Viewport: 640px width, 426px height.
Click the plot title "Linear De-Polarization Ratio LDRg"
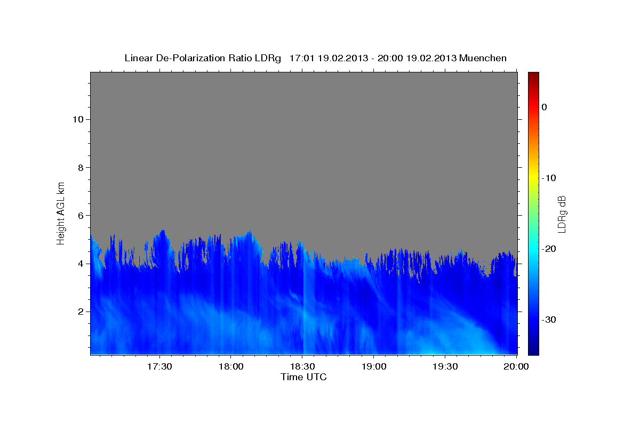point(203,58)
